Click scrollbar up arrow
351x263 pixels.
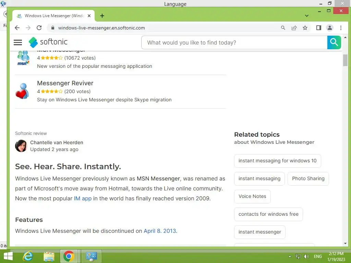click(x=345, y=37)
